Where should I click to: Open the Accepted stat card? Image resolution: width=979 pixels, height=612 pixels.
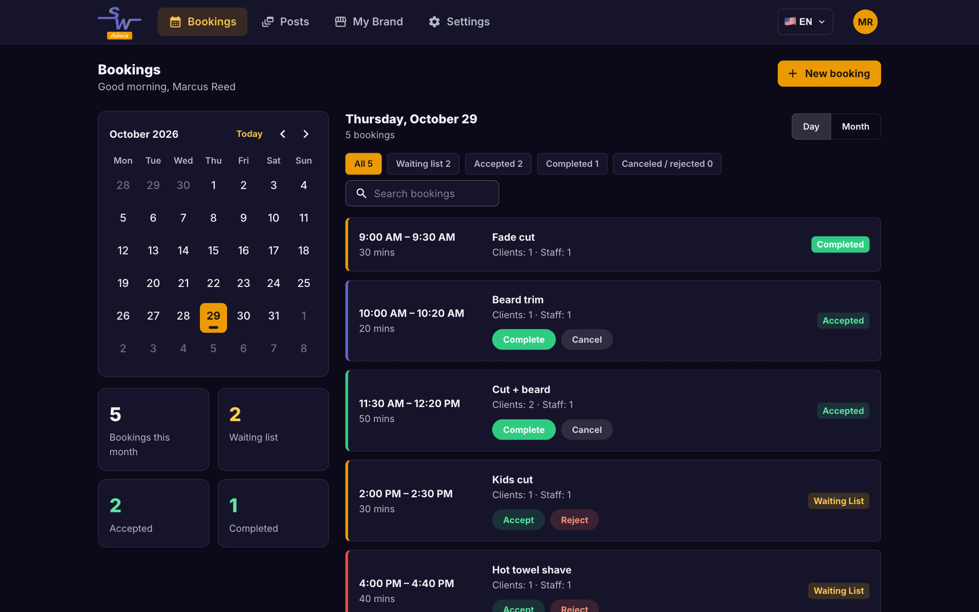coord(153,513)
